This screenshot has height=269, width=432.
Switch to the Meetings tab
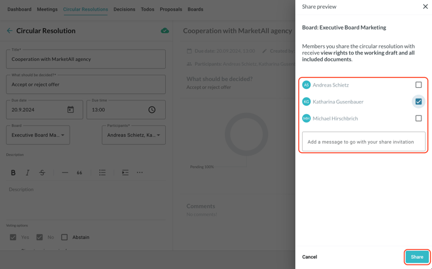coord(47,9)
